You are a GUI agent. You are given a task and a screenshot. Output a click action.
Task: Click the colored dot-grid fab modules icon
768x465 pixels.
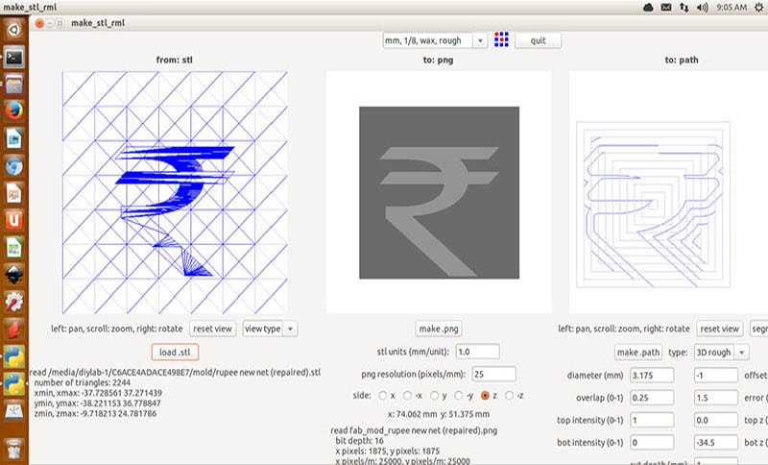pyautogui.click(x=501, y=39)
